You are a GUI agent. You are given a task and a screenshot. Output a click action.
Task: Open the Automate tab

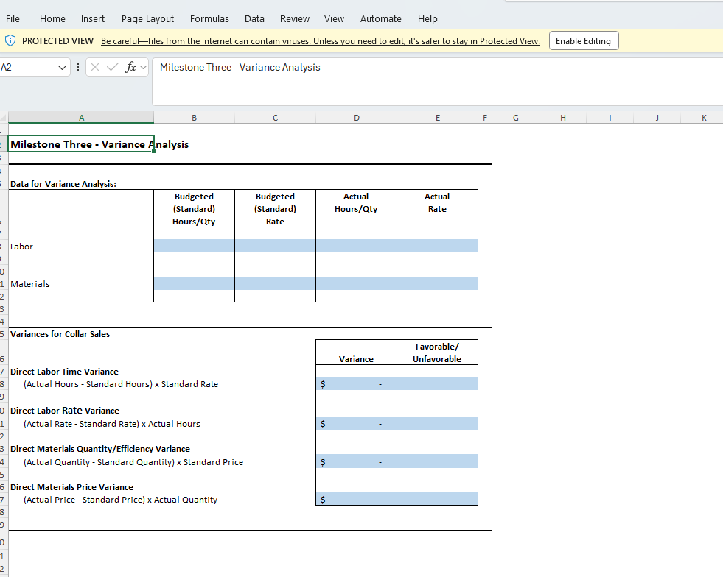coord(380,18)
